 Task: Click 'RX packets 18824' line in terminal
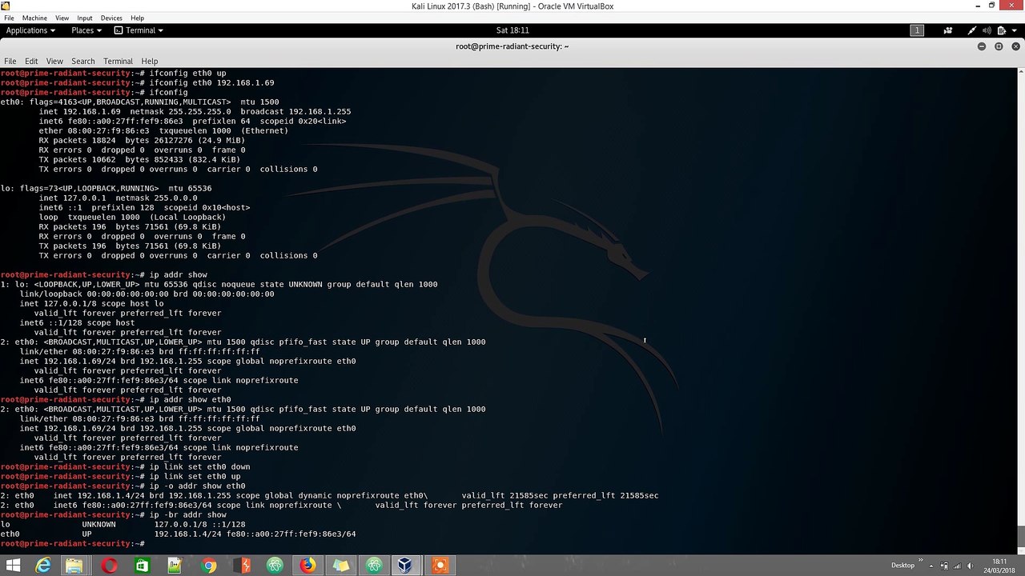(x=142, y=140)
